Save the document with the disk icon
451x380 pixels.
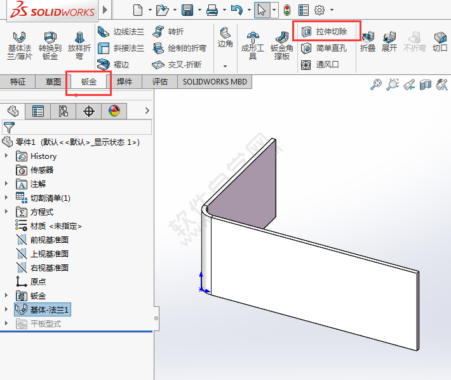tap(187, 10)
